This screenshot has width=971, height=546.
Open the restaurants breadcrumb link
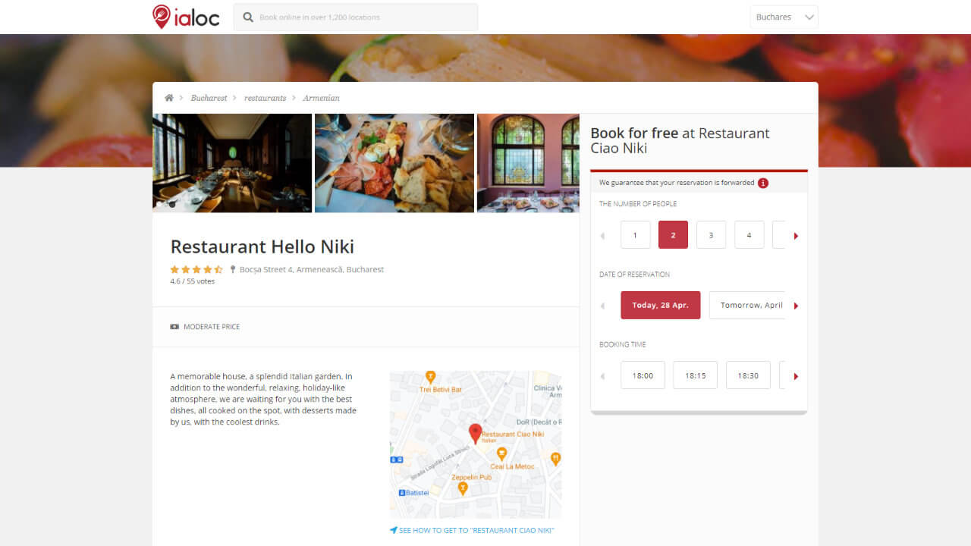click(x=265, y=98)
